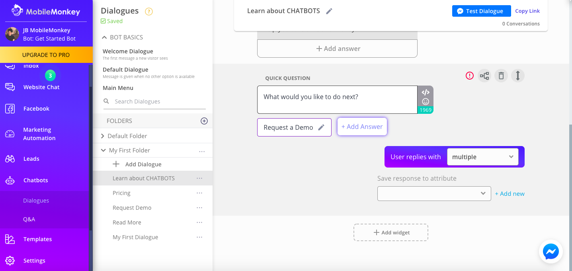Click the Test Dialogue button
572x271 pixels.
pos(481,11)
